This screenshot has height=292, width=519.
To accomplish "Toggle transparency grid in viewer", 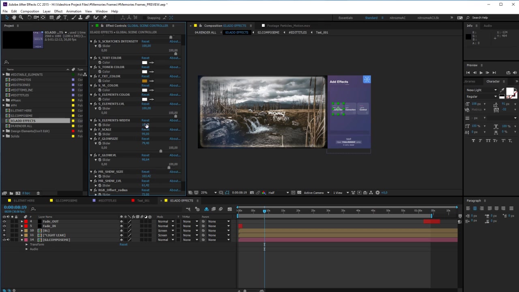I will pos(299,193).
